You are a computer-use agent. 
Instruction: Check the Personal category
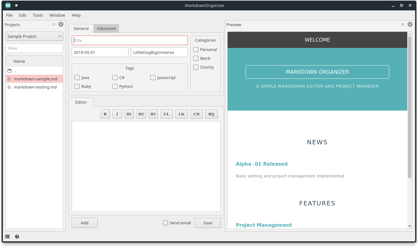(x=196, y=49)
